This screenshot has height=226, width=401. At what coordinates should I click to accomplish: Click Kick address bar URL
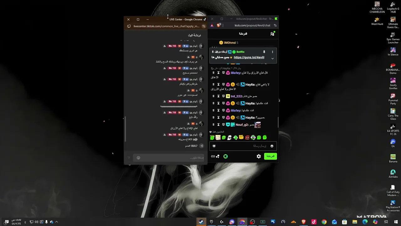pos(253,25)
